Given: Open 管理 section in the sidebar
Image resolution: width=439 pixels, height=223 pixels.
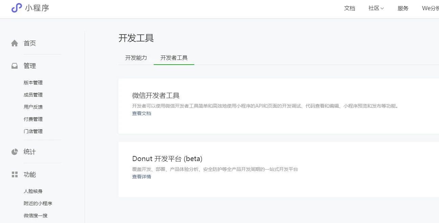Looking at the screenshot, I should 30,66.
